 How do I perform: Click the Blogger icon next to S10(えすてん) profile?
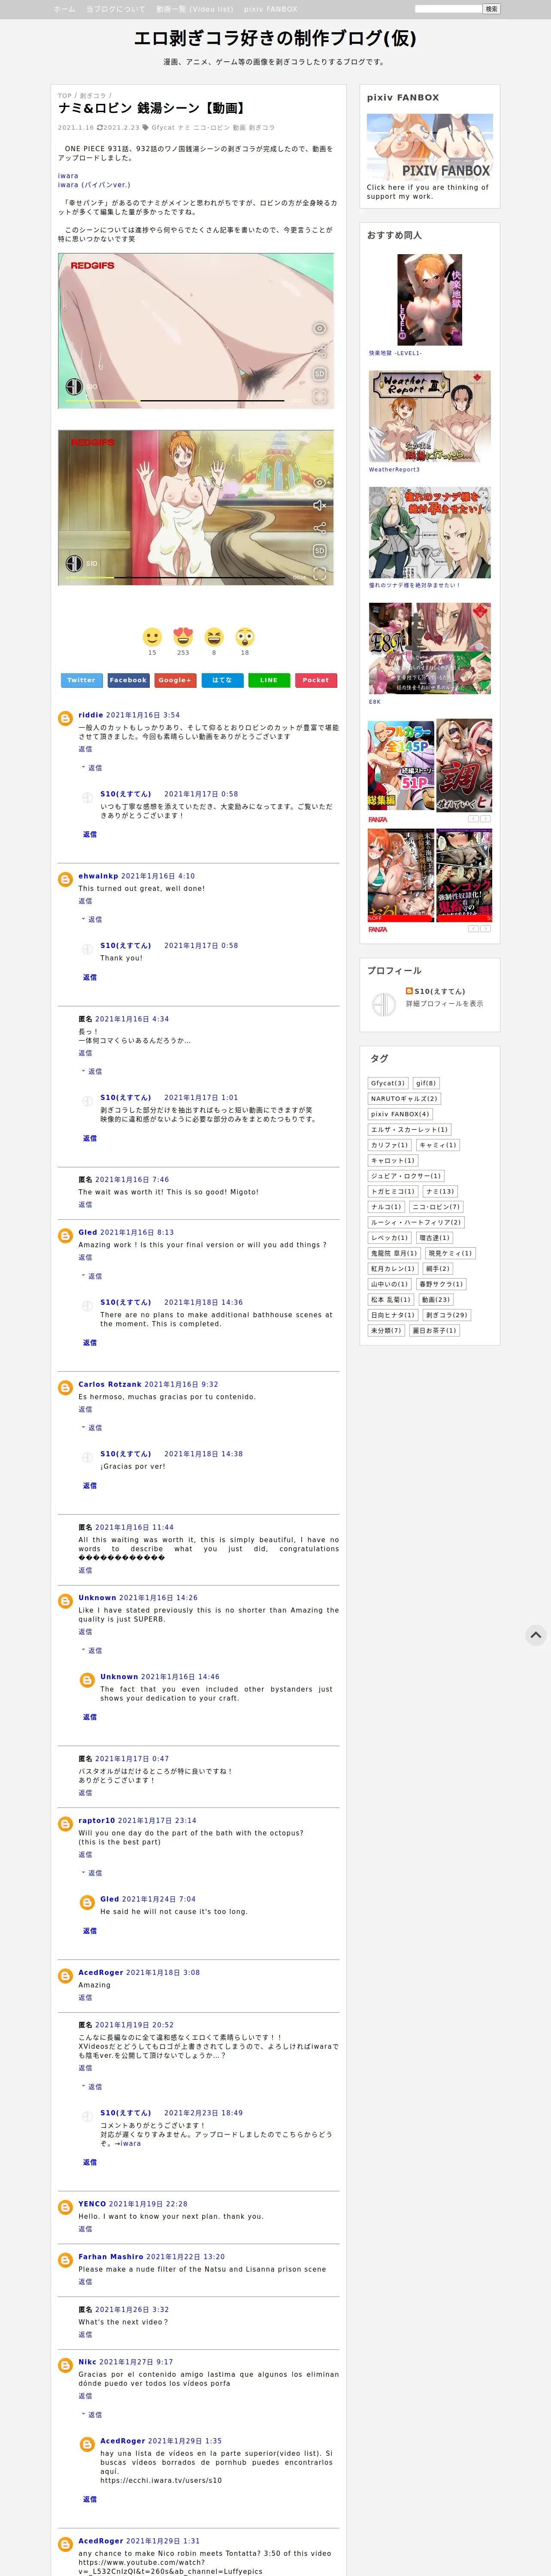tap(409, 991)
